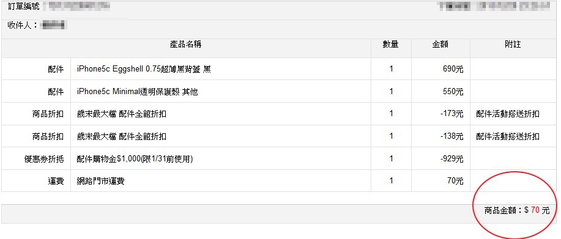The width and height of the screenshot is (561, 239).
Task: Click the 運費 row label
Action: [x=56, y=181]
